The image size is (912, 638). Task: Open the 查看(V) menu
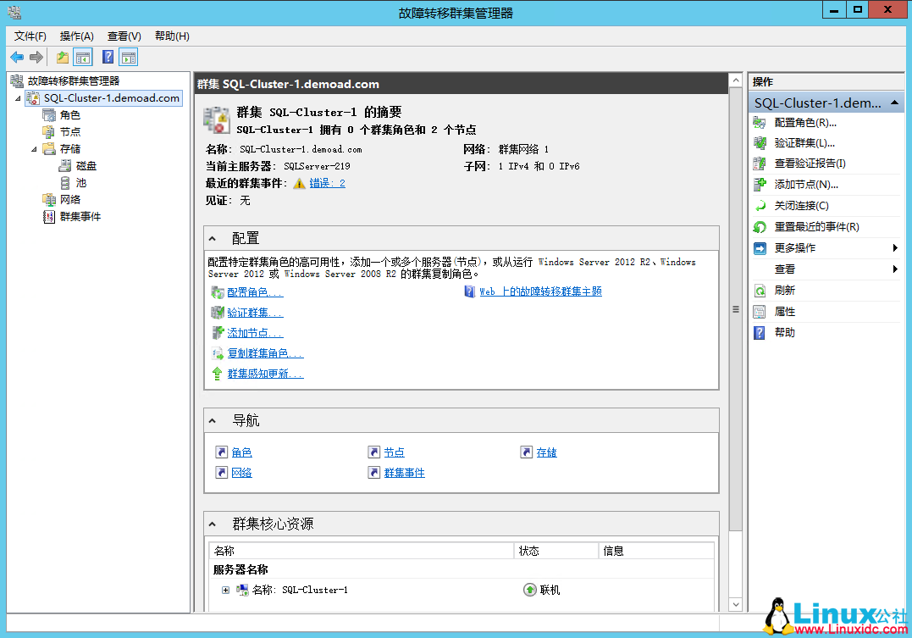coord(123,36)
